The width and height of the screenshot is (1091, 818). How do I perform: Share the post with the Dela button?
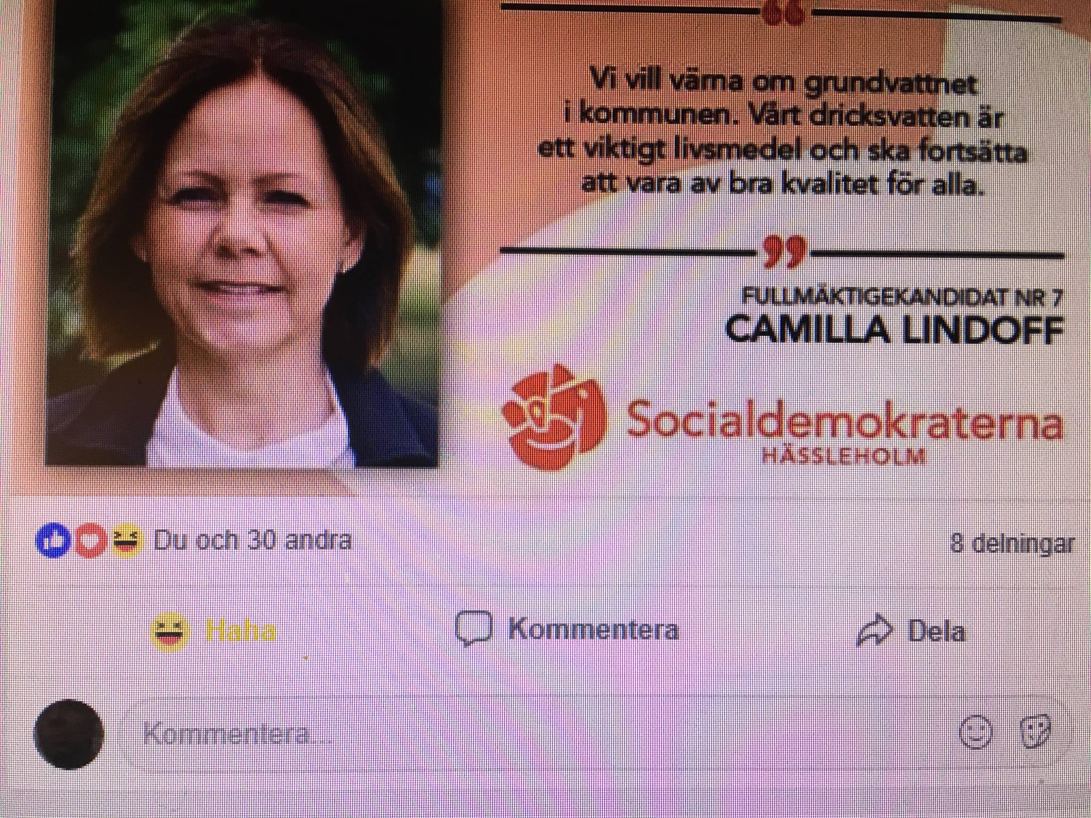coord(911,631)
